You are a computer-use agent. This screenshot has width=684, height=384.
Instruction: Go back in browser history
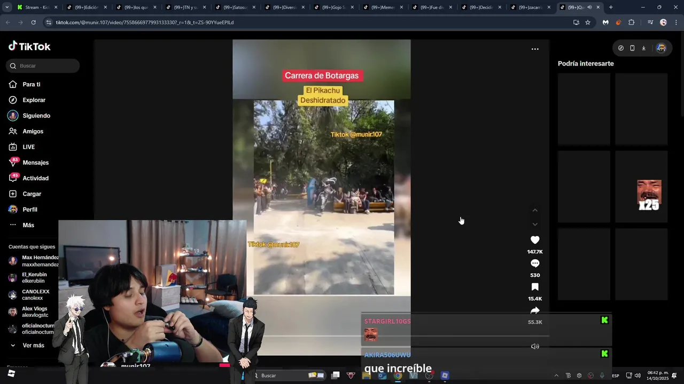(7, 22)
